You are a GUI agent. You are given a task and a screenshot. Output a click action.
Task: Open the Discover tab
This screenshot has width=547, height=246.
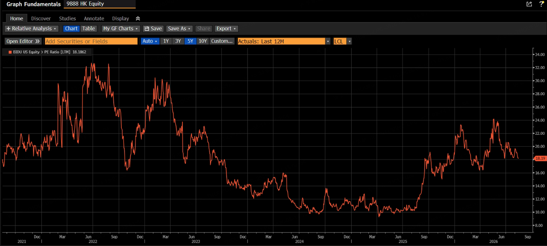click(41, 18)
